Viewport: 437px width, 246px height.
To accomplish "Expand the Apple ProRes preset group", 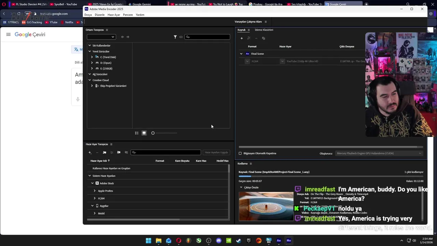I will 95,191.
